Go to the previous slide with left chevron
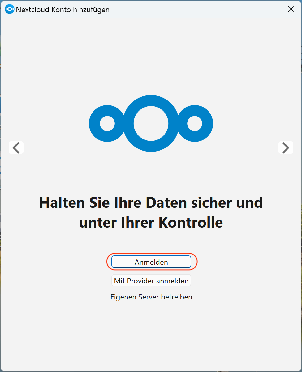The height and width of the screenshot is (372, 302). [16, 148]
